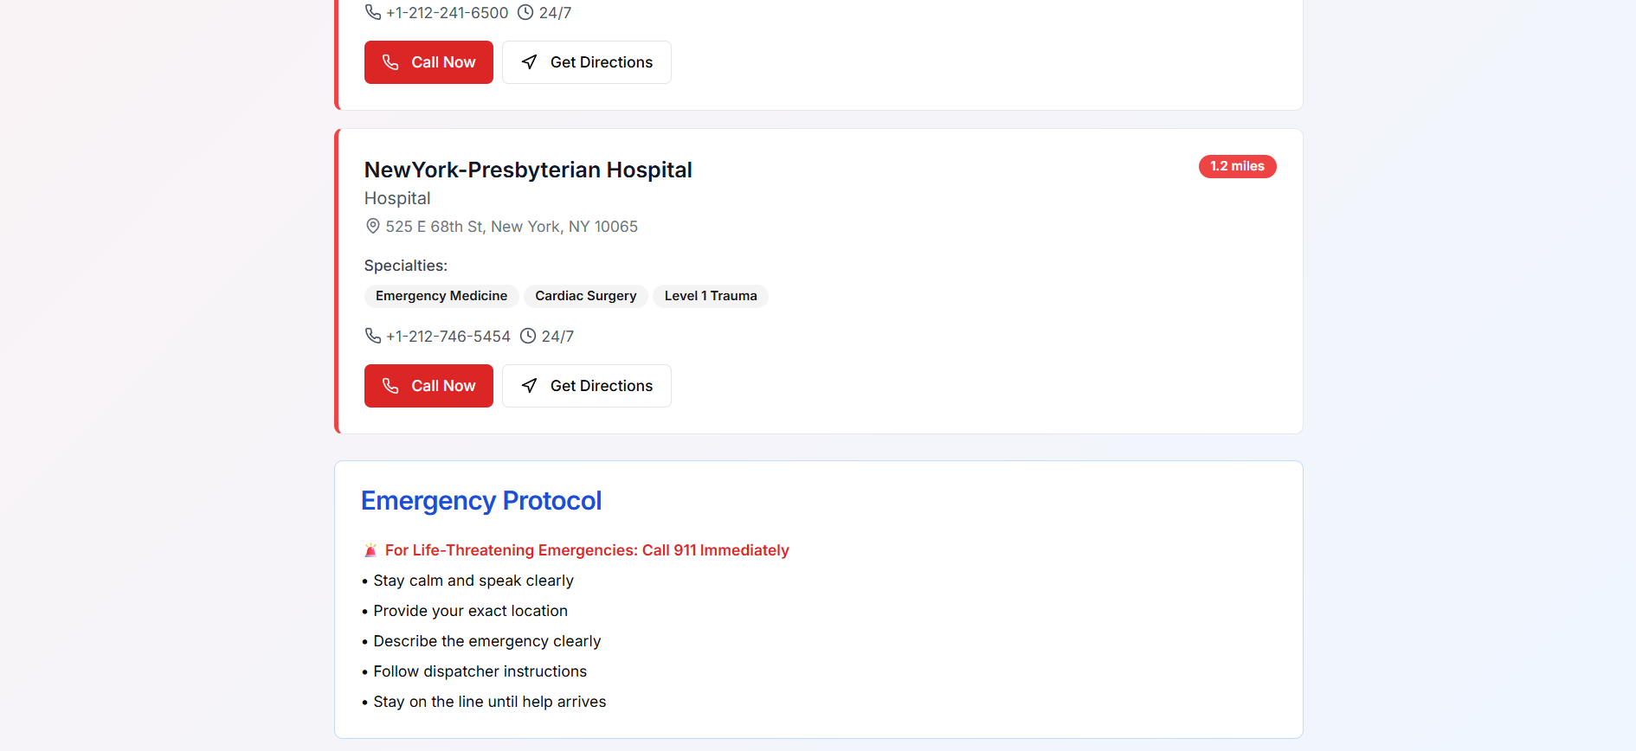Screen dimensions: 1636x751
Task: Select the Emergency Protocol section title
Action: pos(481,500)
